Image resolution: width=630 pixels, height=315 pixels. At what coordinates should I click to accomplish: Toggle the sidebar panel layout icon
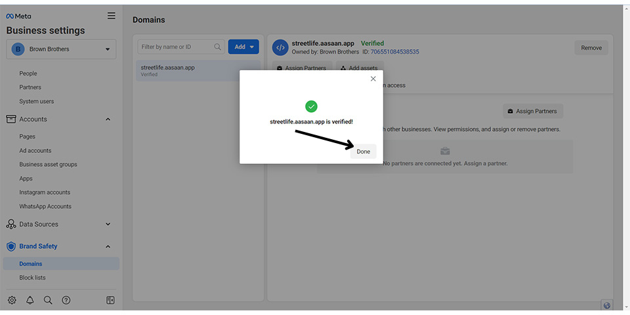point(110,300)
